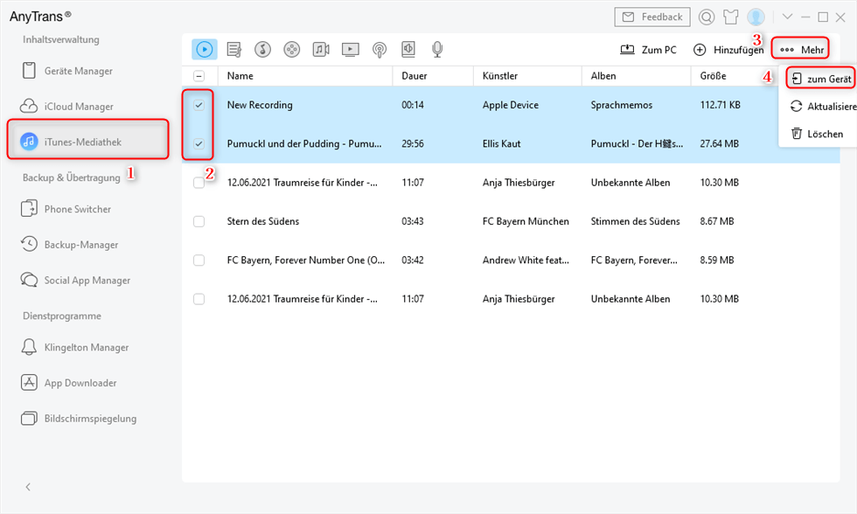Click the Stimmen des Südens album cell

click(x=635, y=221)
